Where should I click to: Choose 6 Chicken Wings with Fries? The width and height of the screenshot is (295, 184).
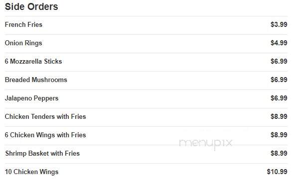coord(45,135)
